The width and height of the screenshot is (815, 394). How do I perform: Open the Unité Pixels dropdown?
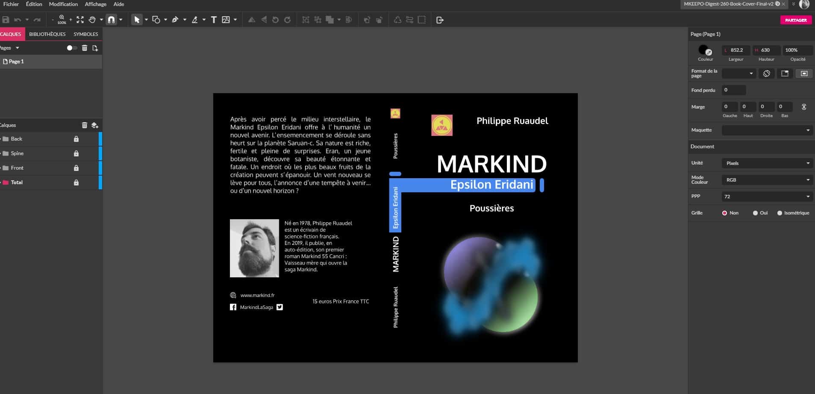point(767,163)
